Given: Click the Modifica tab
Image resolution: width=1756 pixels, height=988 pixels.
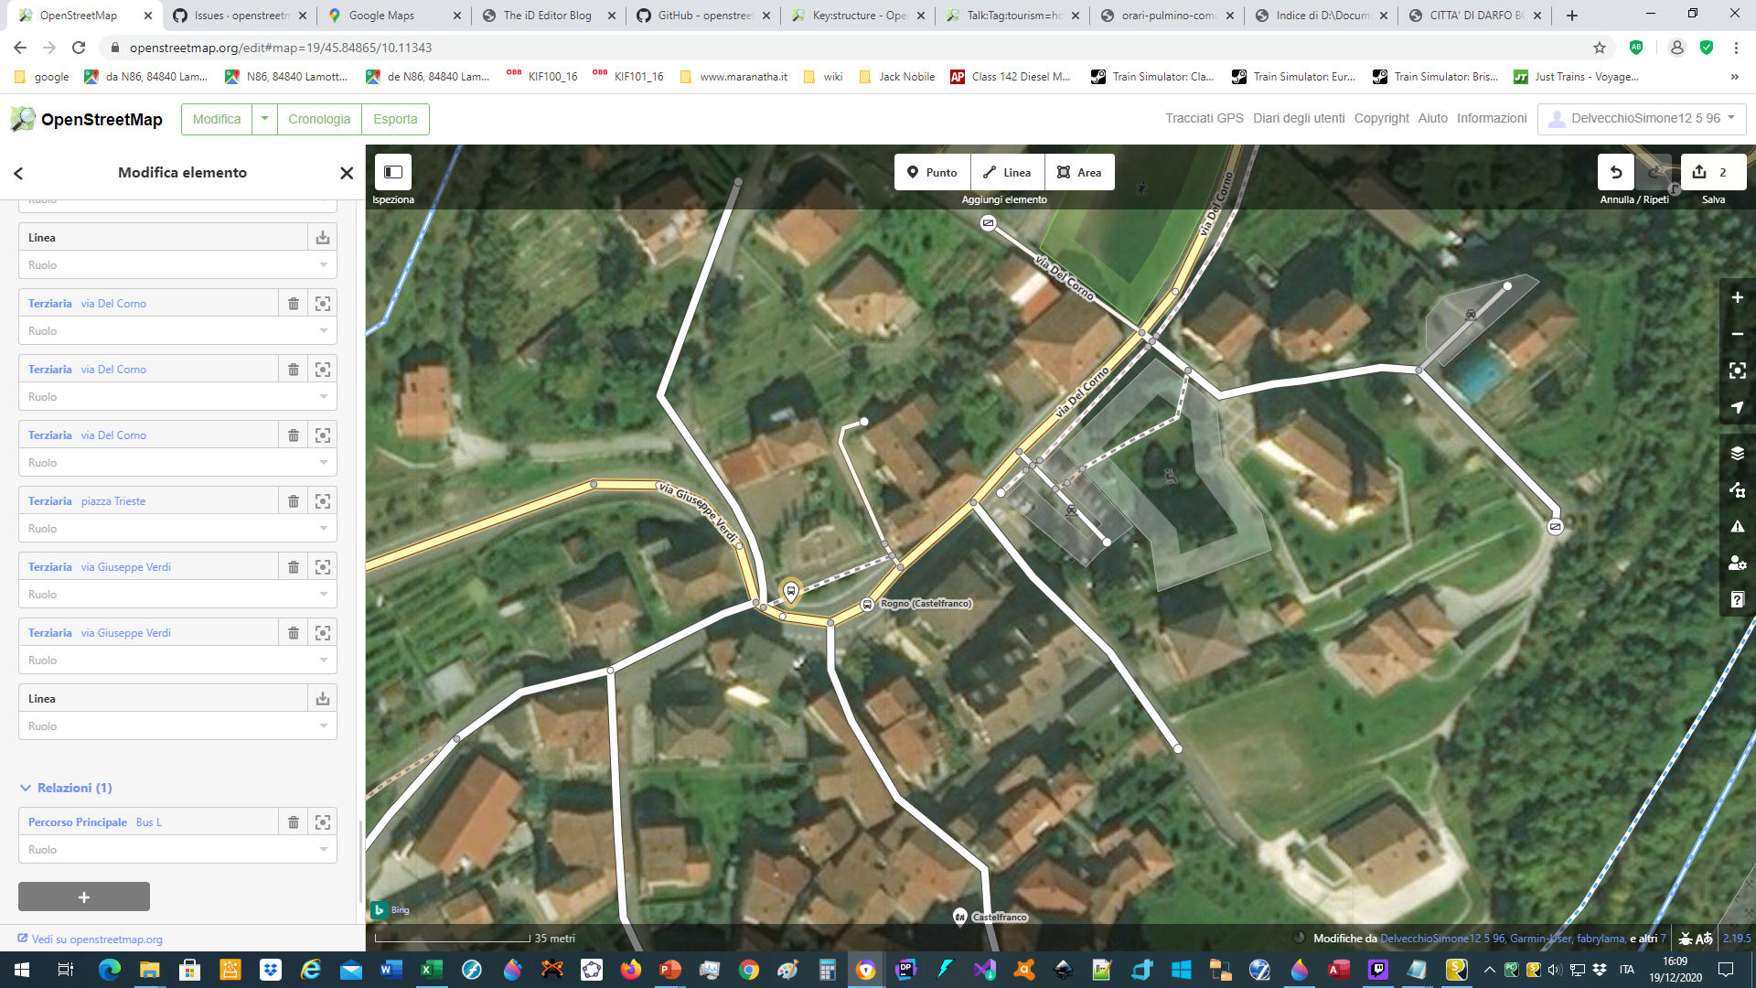Looking at the screenshot, I should pyautogui.click(x=217, y=119).
